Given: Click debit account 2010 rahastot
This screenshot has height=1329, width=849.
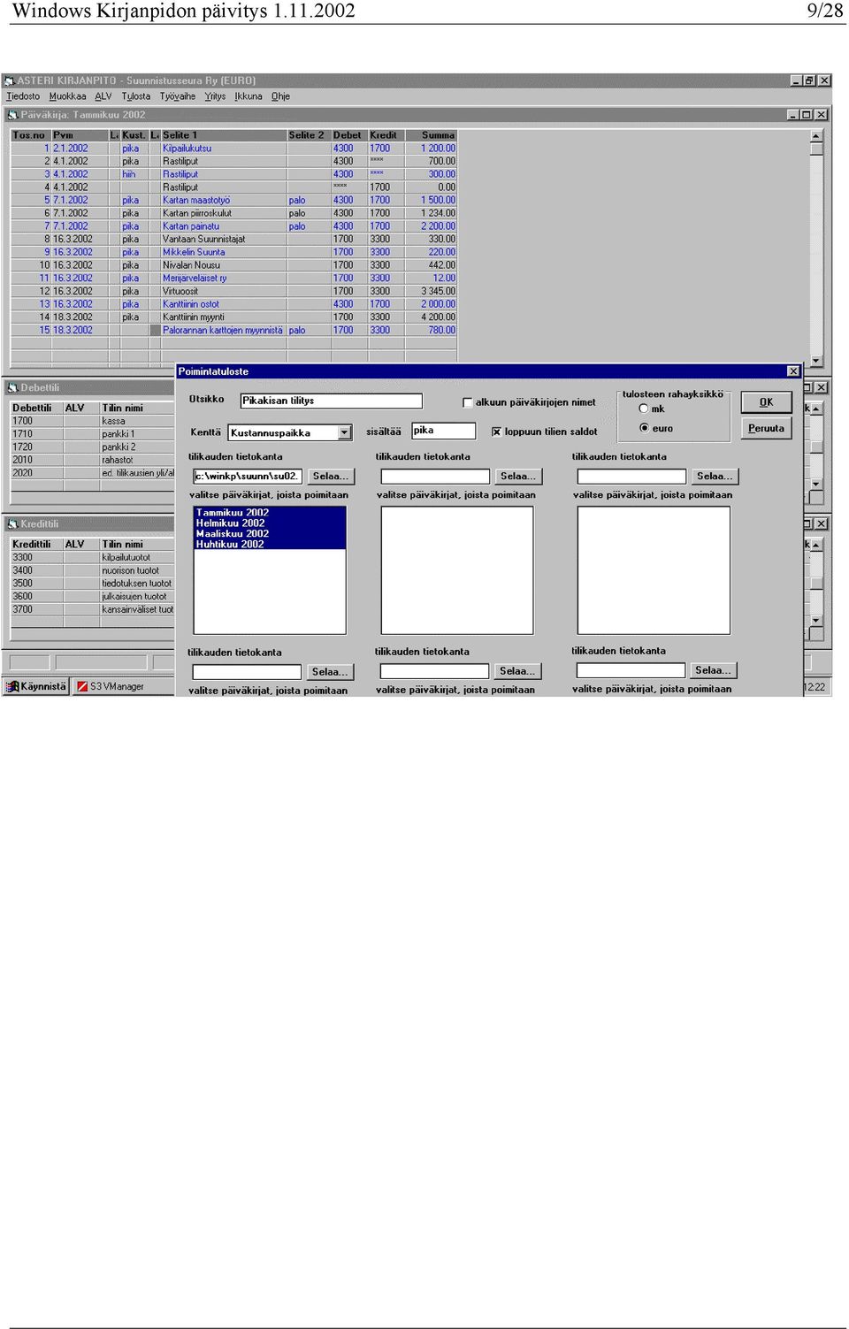Looking at the screenshot, I should 92,461.
